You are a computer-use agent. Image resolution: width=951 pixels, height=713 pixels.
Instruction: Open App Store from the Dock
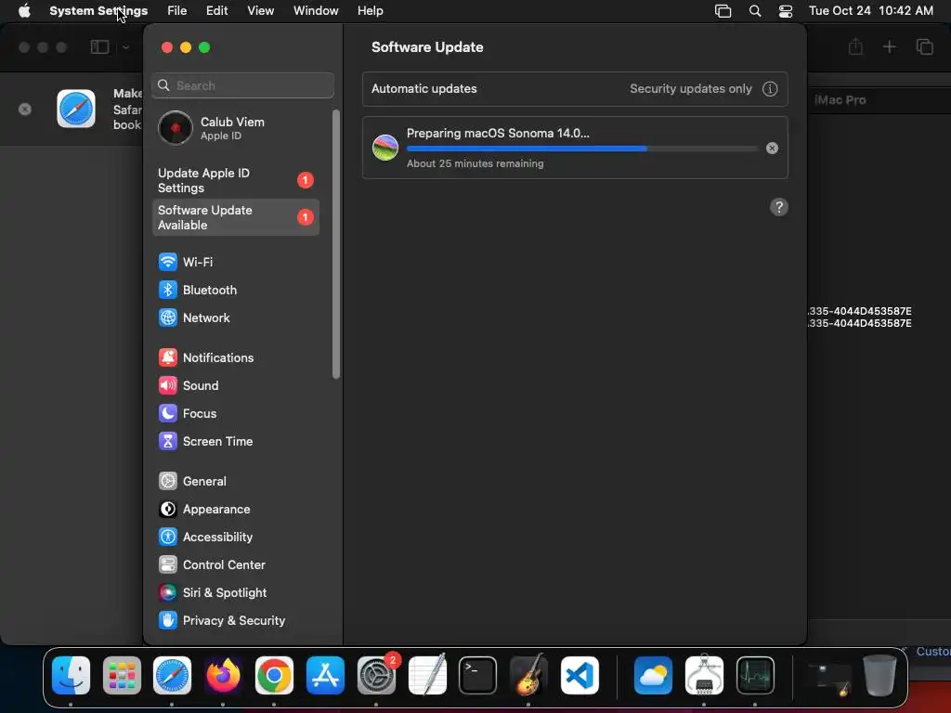tap(325, 676)
